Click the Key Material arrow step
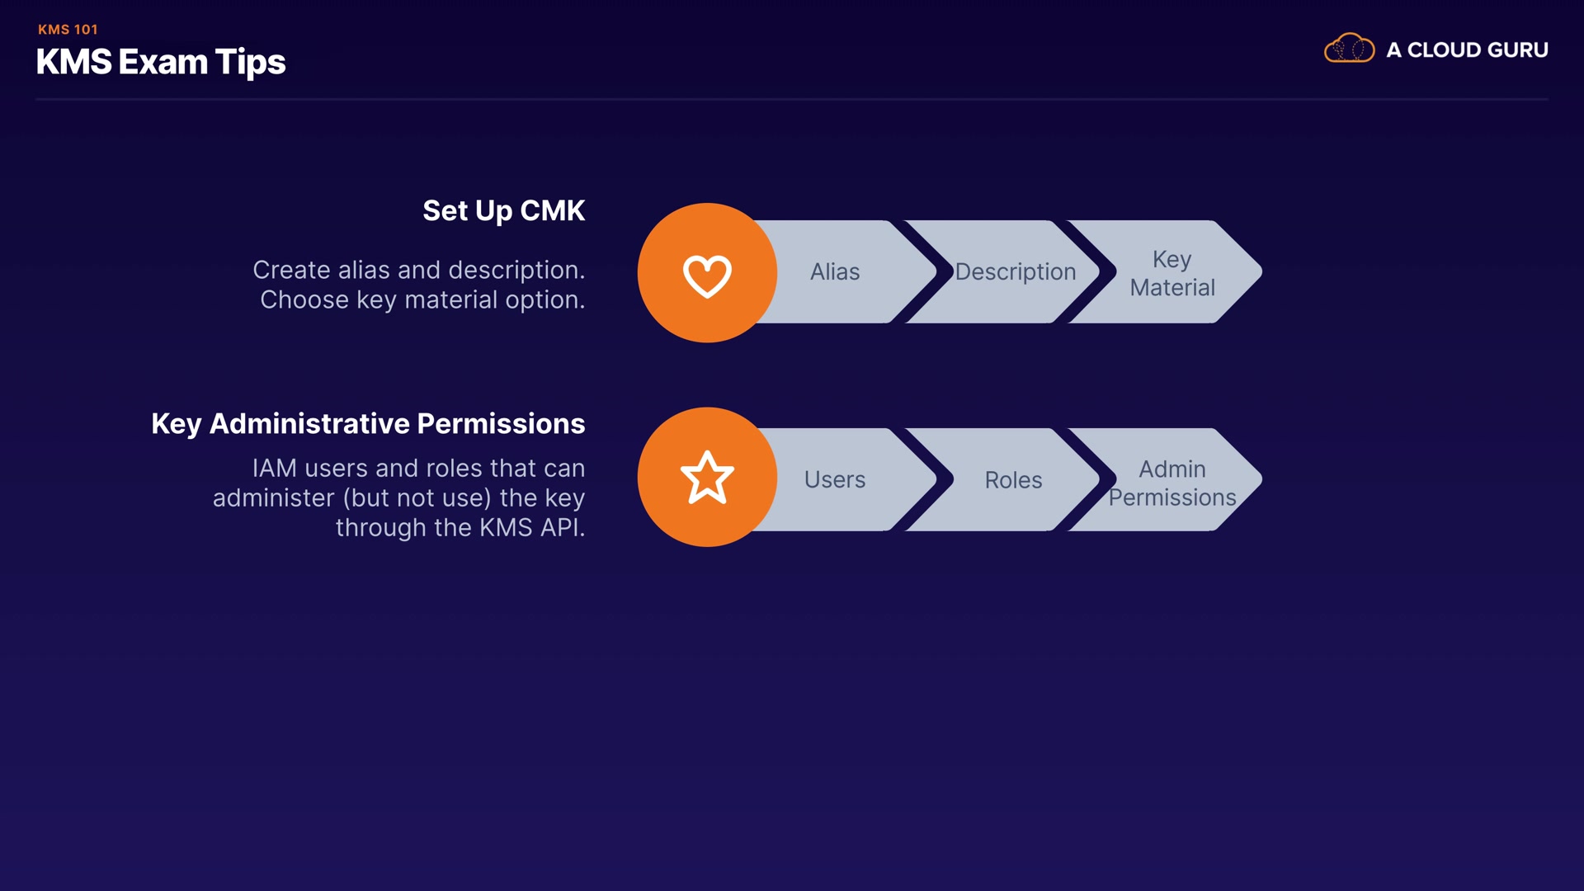 click(1171, 273)
